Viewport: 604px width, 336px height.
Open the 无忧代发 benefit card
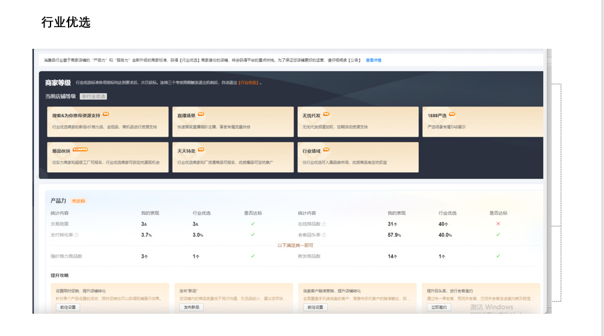point(358,122)
